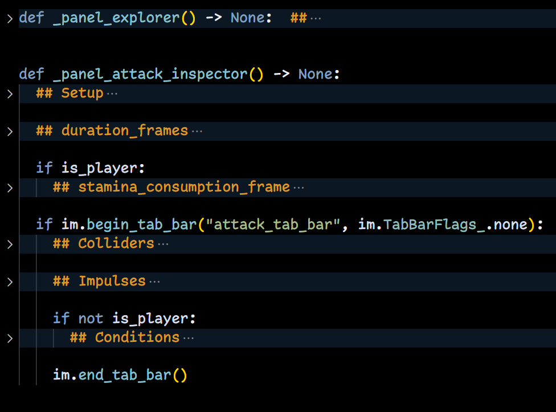Expand the Impulses region chevron

coord(9,282)
